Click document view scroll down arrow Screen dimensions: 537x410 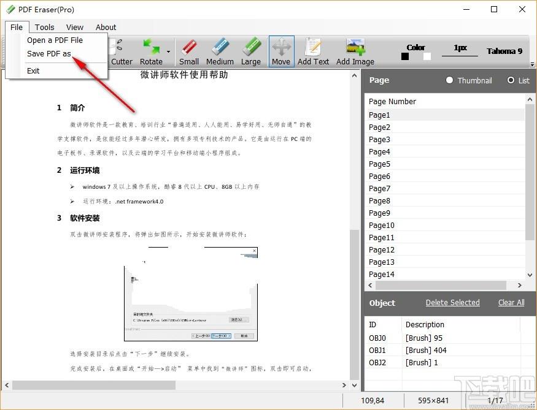tap(355, 385)
